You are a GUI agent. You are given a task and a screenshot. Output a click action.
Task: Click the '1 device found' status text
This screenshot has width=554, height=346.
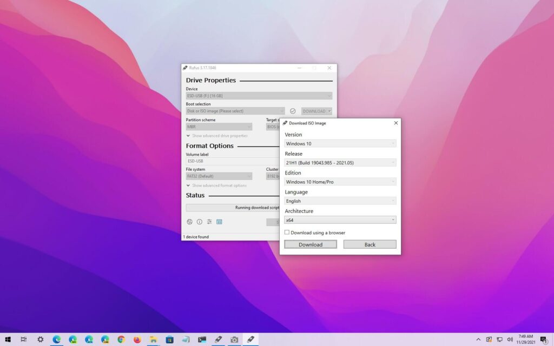(196, 237)
